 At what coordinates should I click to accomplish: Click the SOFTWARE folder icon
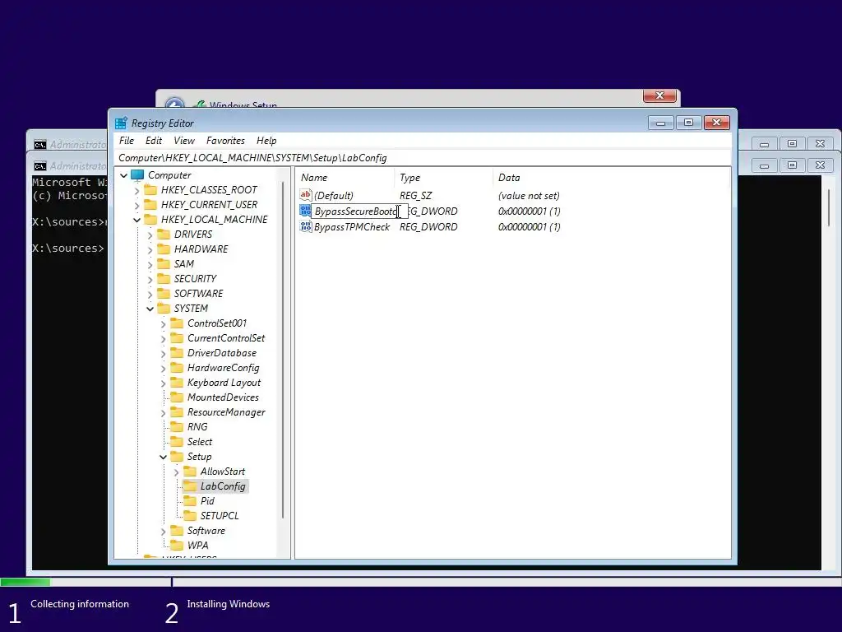pyautogui.click(x=164, y=294)
